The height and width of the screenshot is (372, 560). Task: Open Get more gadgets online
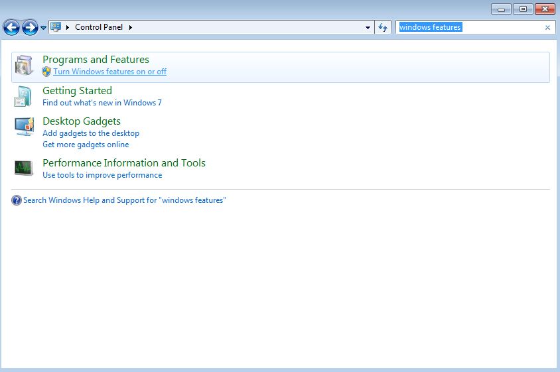(x=86, y=145)
